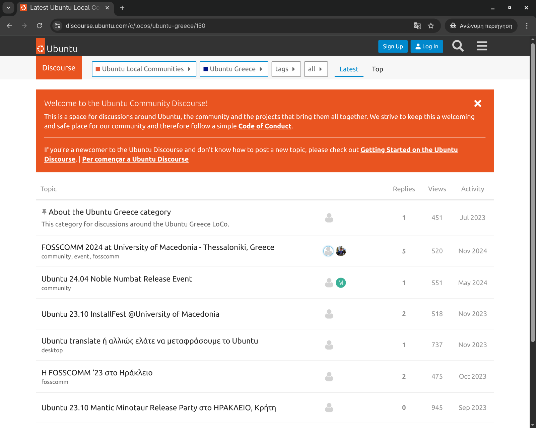Go forward to the next page
The height and width of the screenshot is (428, 536).
pyautogui.click(x=24, y=26)
